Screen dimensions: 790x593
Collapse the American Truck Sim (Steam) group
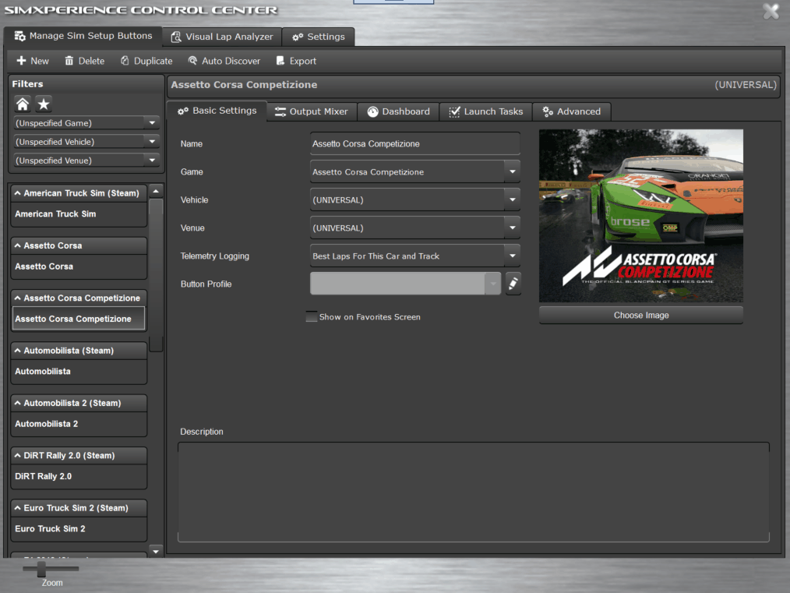(17, 193)
